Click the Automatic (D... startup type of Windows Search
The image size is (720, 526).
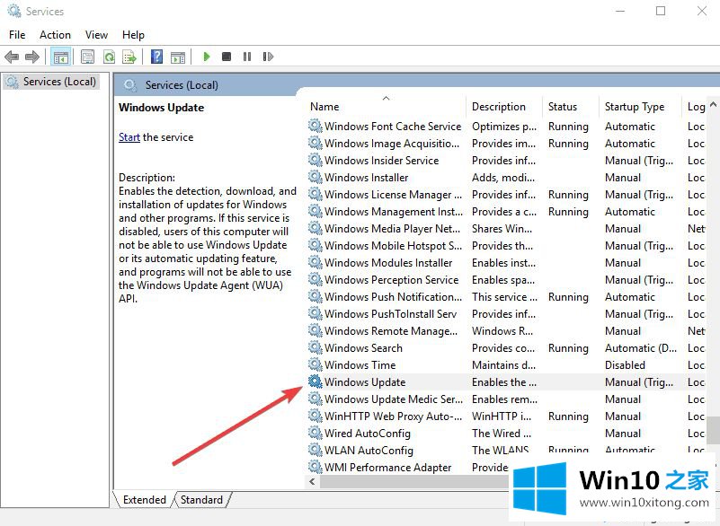[x=641, y=348]
